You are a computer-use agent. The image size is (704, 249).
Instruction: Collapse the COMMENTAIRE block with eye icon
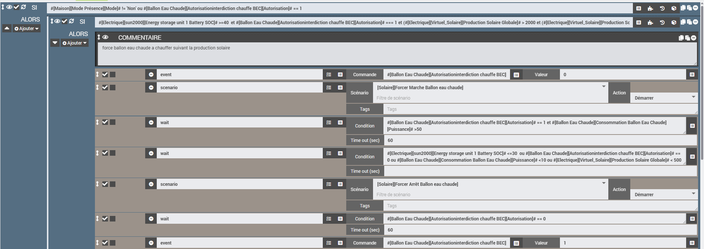[105, 37]
